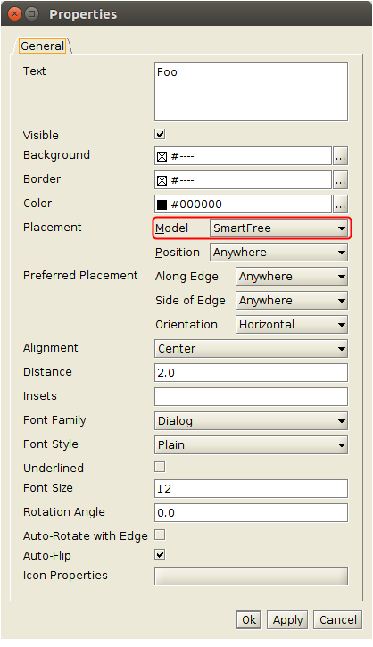Click the Font Size input field
Image resolution: width=373 pixels, height=647 pixels.
coord(252,488)
